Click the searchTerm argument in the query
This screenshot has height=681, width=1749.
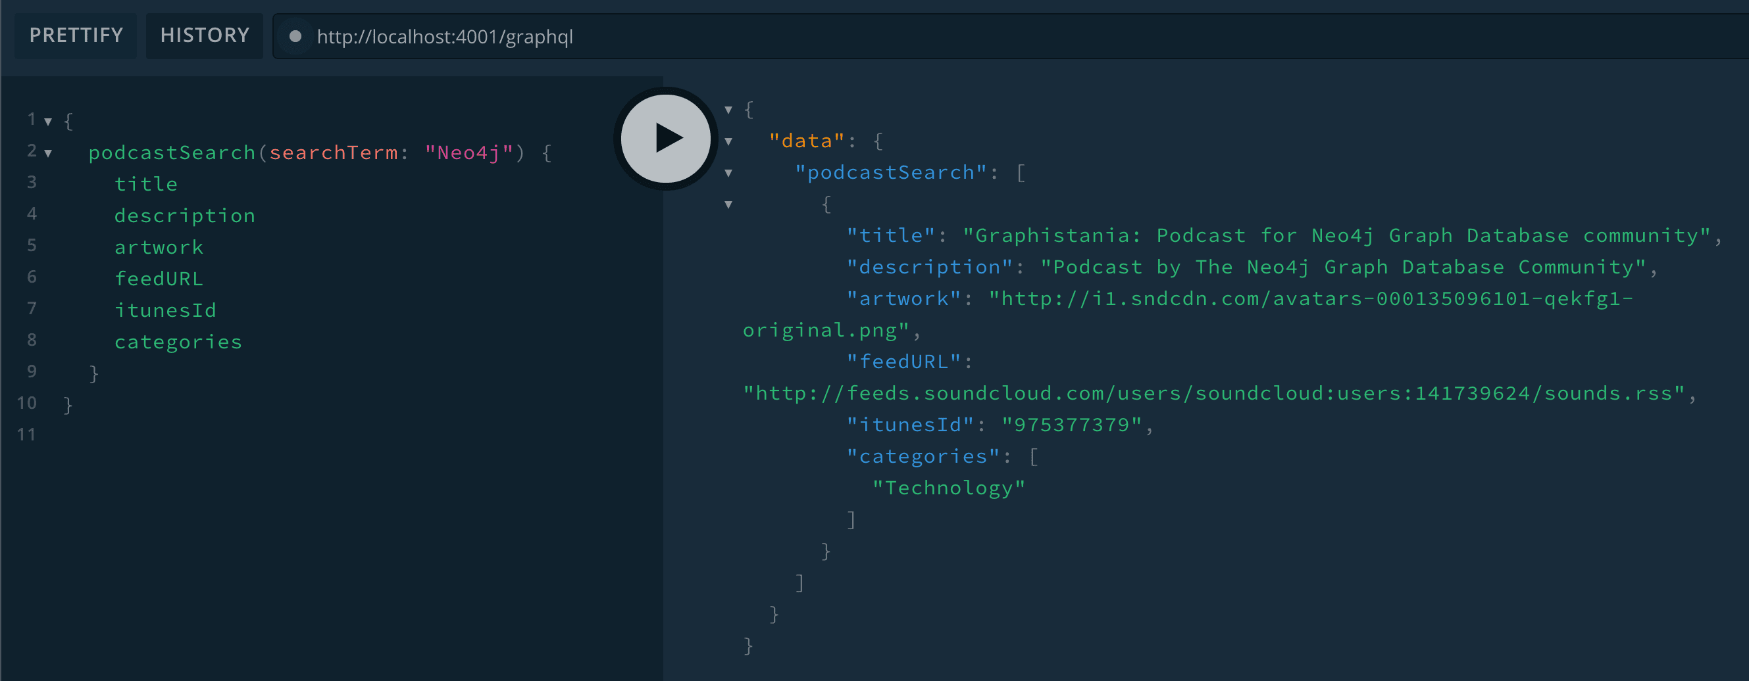tap(334, 153)
